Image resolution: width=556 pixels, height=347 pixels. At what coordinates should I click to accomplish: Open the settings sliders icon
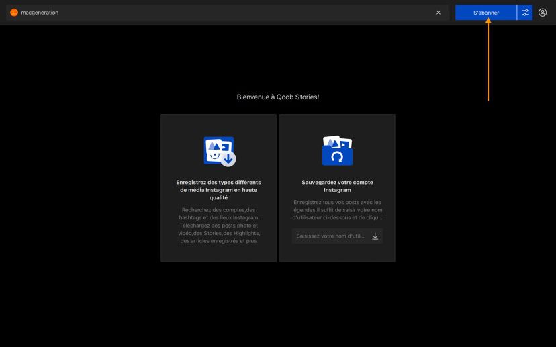[x=525, y=13]
